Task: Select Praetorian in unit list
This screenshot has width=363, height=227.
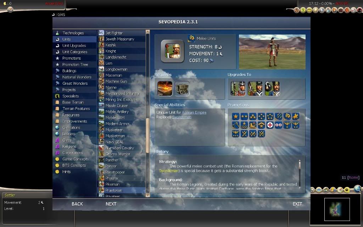Action: [x=122, y=190]
